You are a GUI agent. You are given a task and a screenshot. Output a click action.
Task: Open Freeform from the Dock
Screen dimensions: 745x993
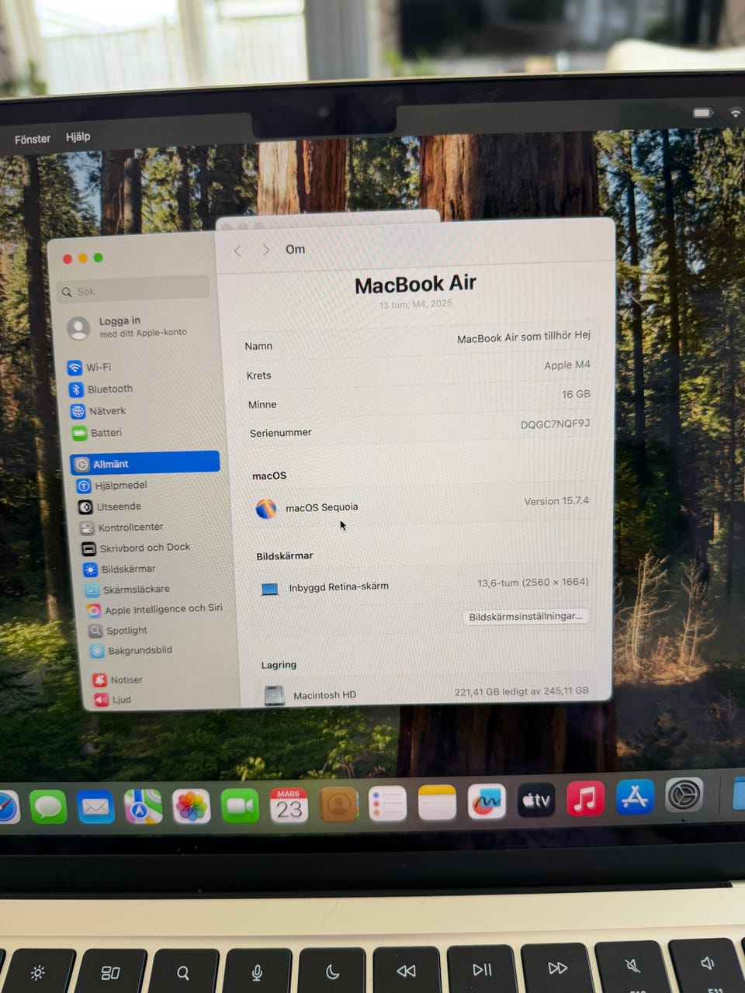(487, 801)
